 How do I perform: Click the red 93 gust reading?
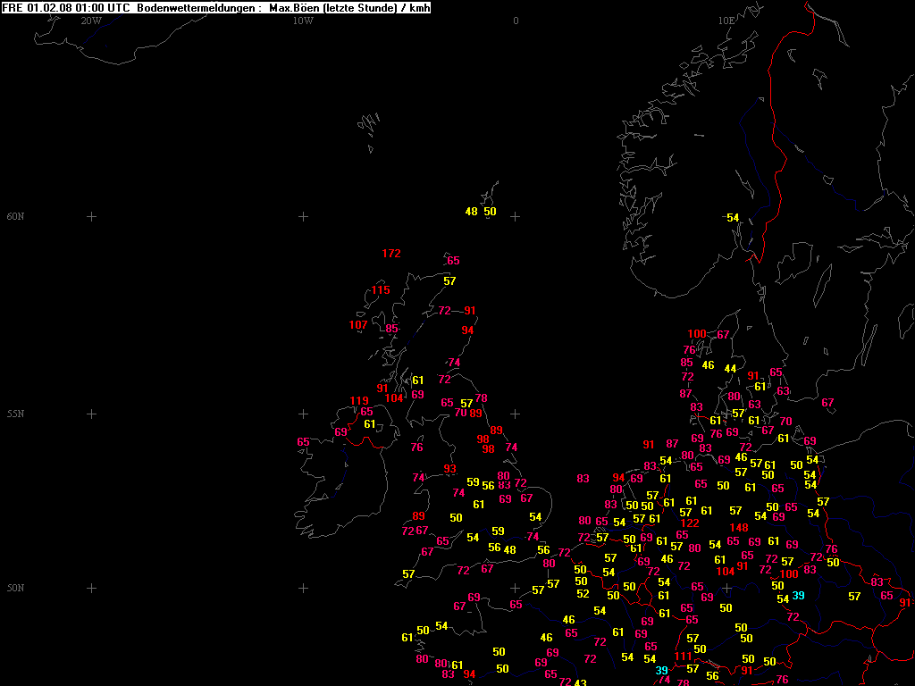click(x=450, y=469)
